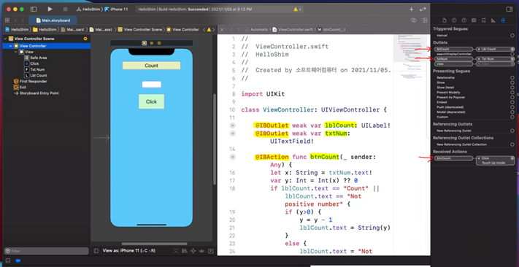Collapse the View item in outline
Image resolution: width=519 pixels, height=267 pixels.
16,52
